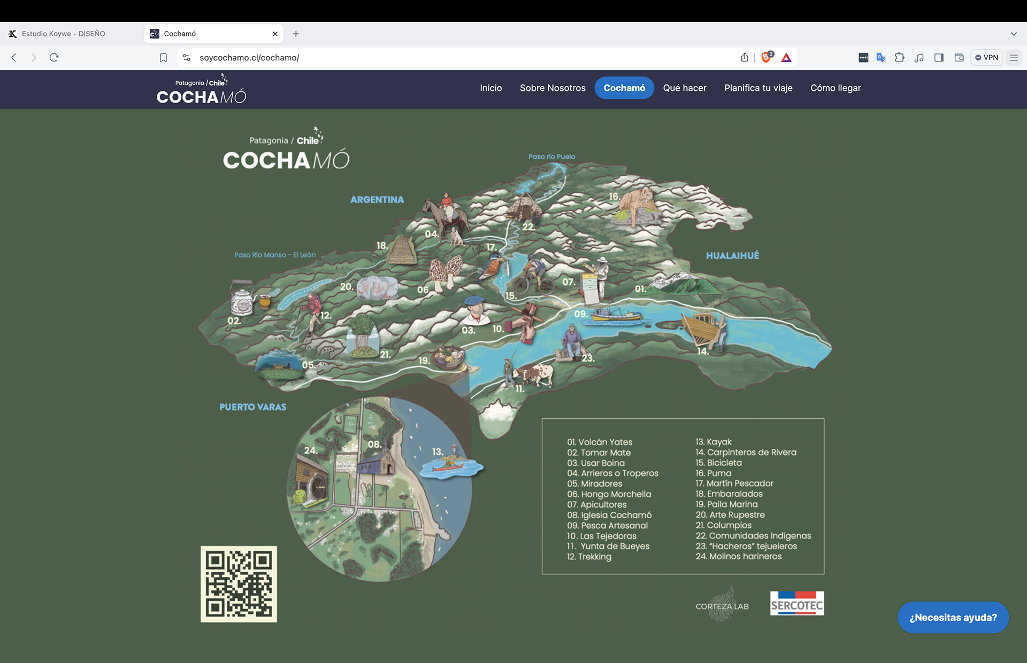The width and height of the screenshot is (1027, 663).
Task: Click the morel mushroom illustration labeled 06
Action: coord(447,272)
